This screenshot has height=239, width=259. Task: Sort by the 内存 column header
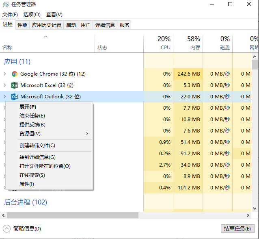(188, 44)
